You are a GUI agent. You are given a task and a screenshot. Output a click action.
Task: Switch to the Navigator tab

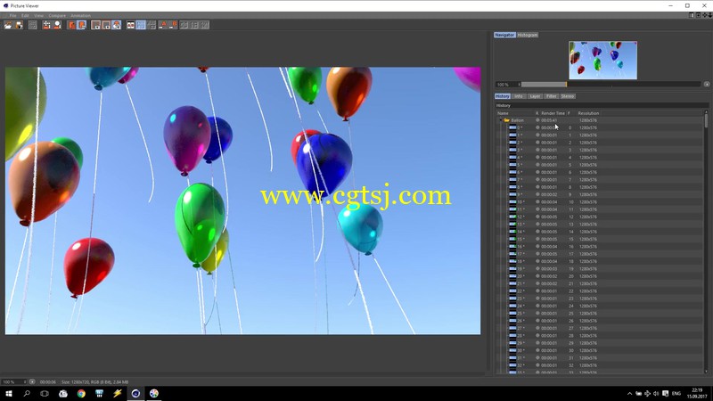pyautogui.click(x=504, y=35)
